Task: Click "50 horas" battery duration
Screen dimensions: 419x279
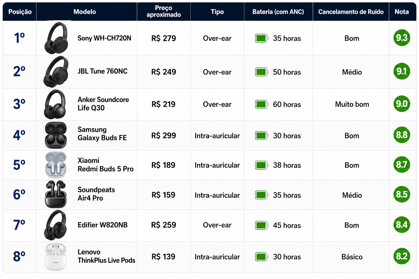Action: point(287,72)
